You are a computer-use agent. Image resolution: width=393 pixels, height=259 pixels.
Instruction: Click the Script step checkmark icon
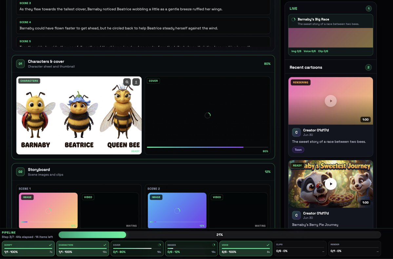(50, 245)
